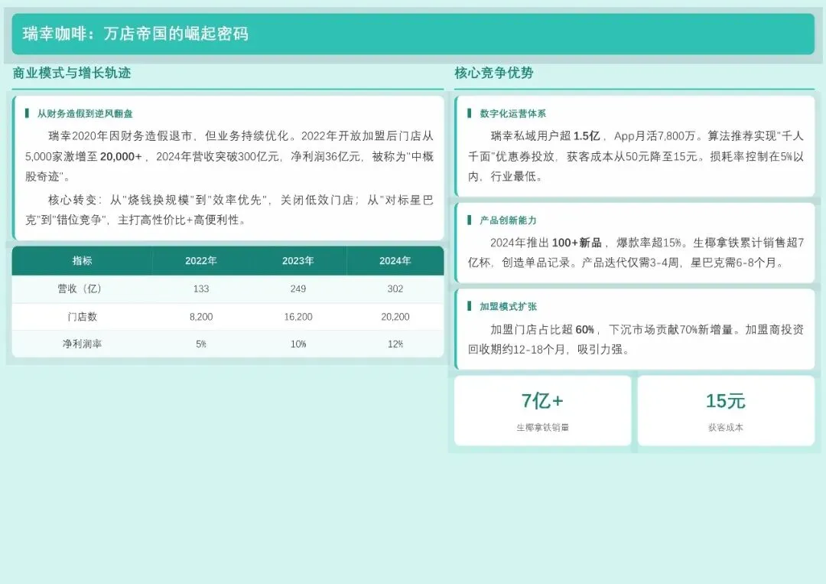The width and height of the screenshot is (826, 584).
Task: Click the '指标' table header
Action: click(82, 261)
